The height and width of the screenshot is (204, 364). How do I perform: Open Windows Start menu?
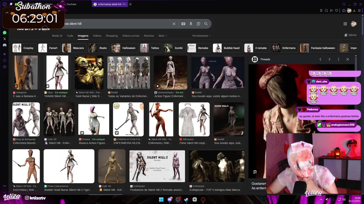coord(161,199)
